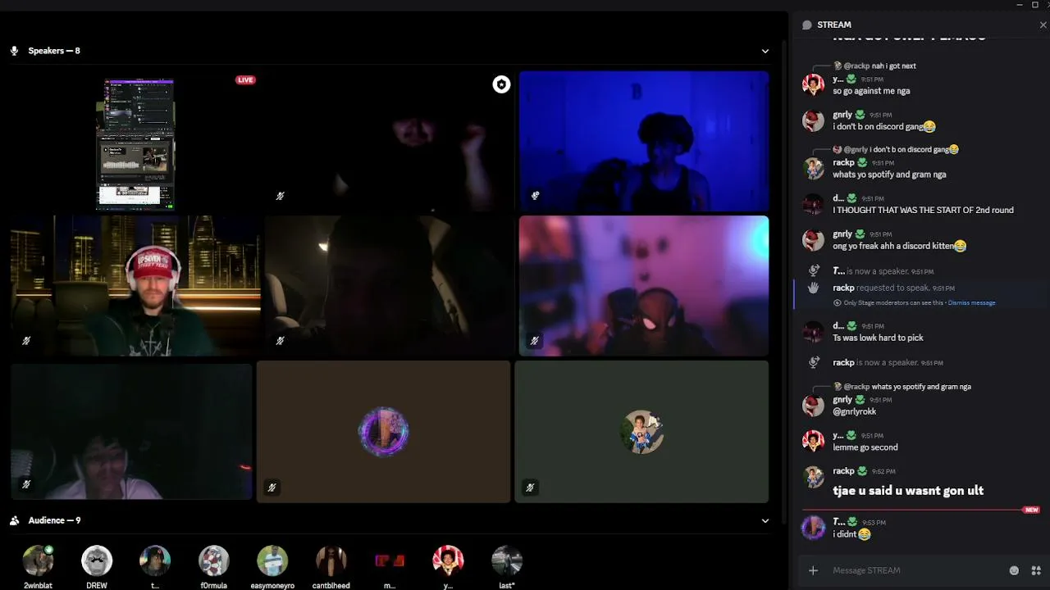Click the STREAM chat bubble icon
1050x590 pixels.
[x=807, y=25]
